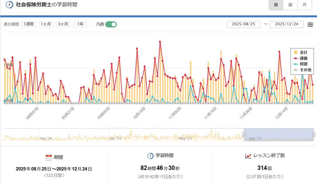Viewport: 317px width, 184px height.
Task: Set display period to 3ヶ月
Action: point(63,24)
